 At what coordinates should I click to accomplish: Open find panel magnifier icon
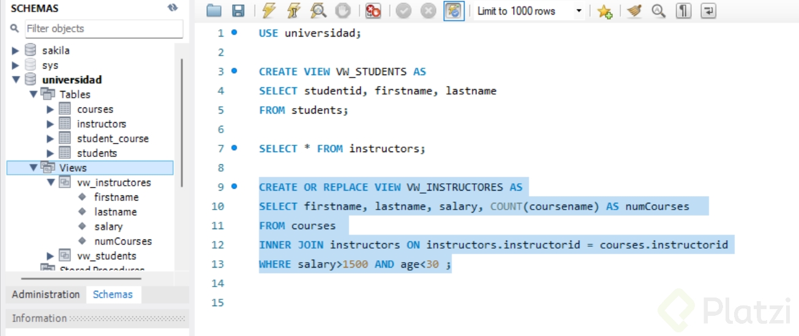click(659, 11)
